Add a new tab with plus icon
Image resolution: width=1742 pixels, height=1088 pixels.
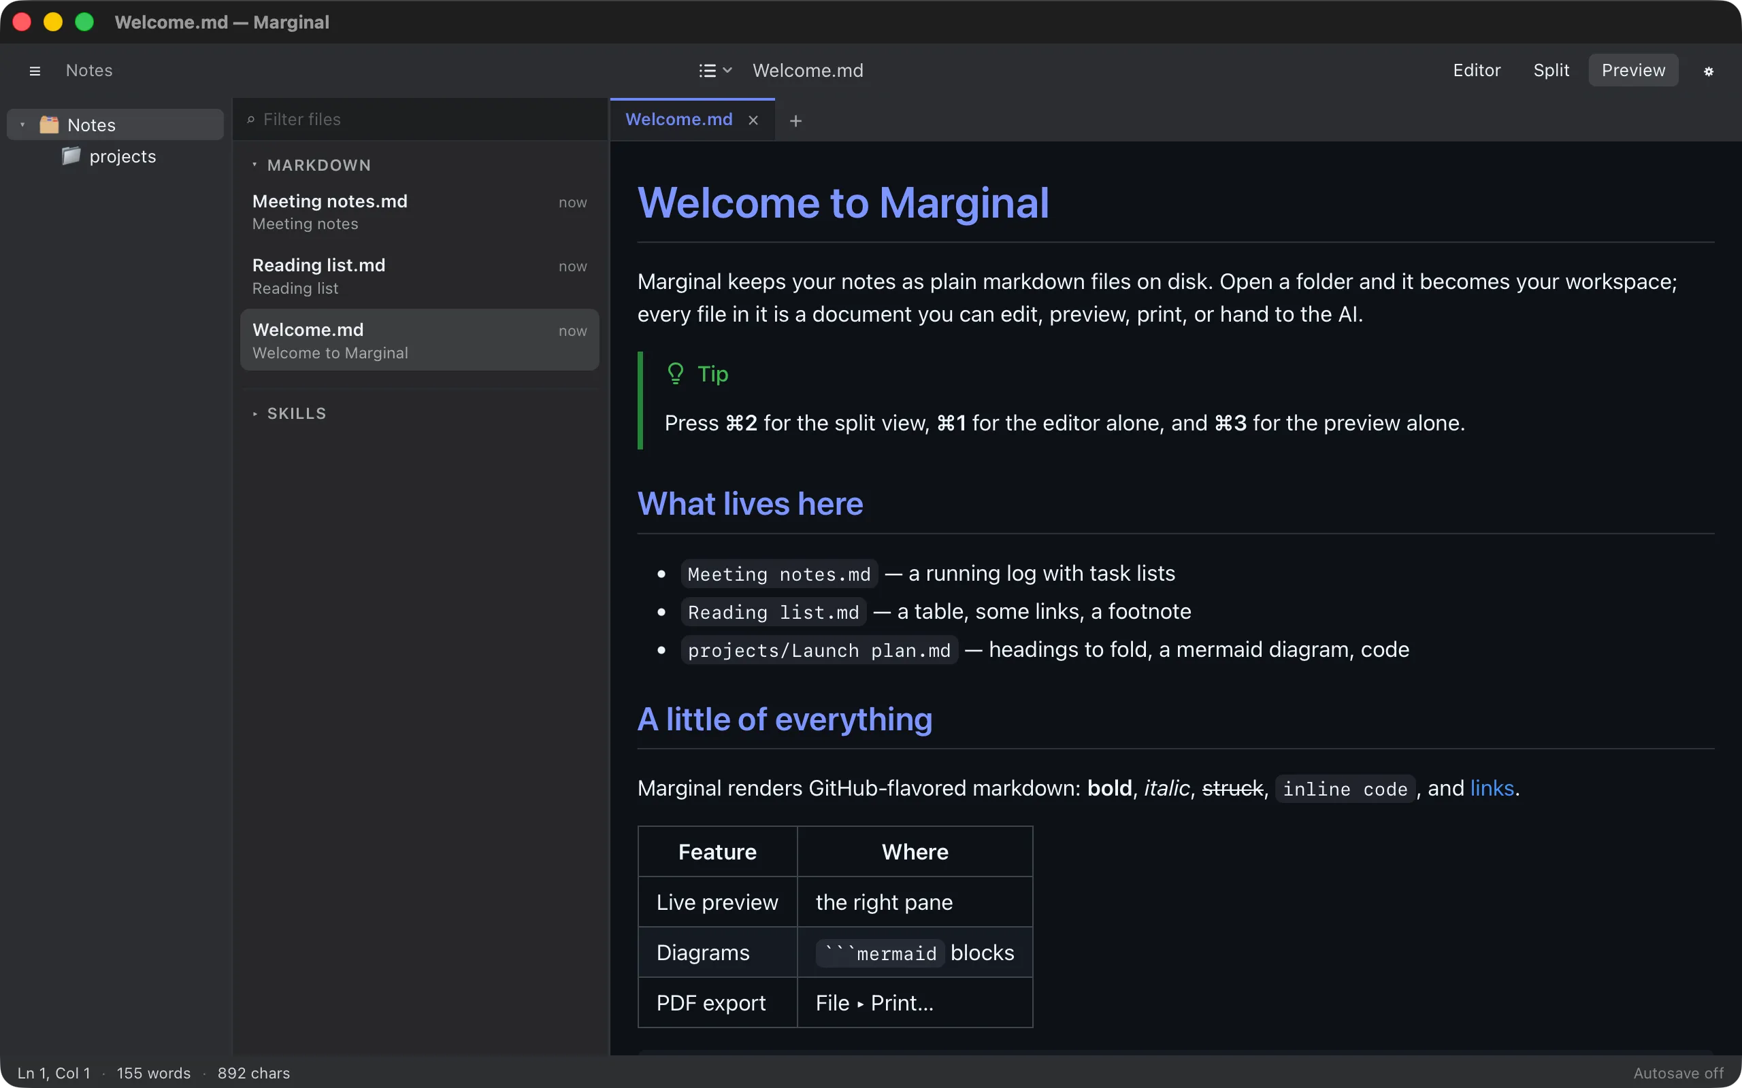tap(795, 120)
